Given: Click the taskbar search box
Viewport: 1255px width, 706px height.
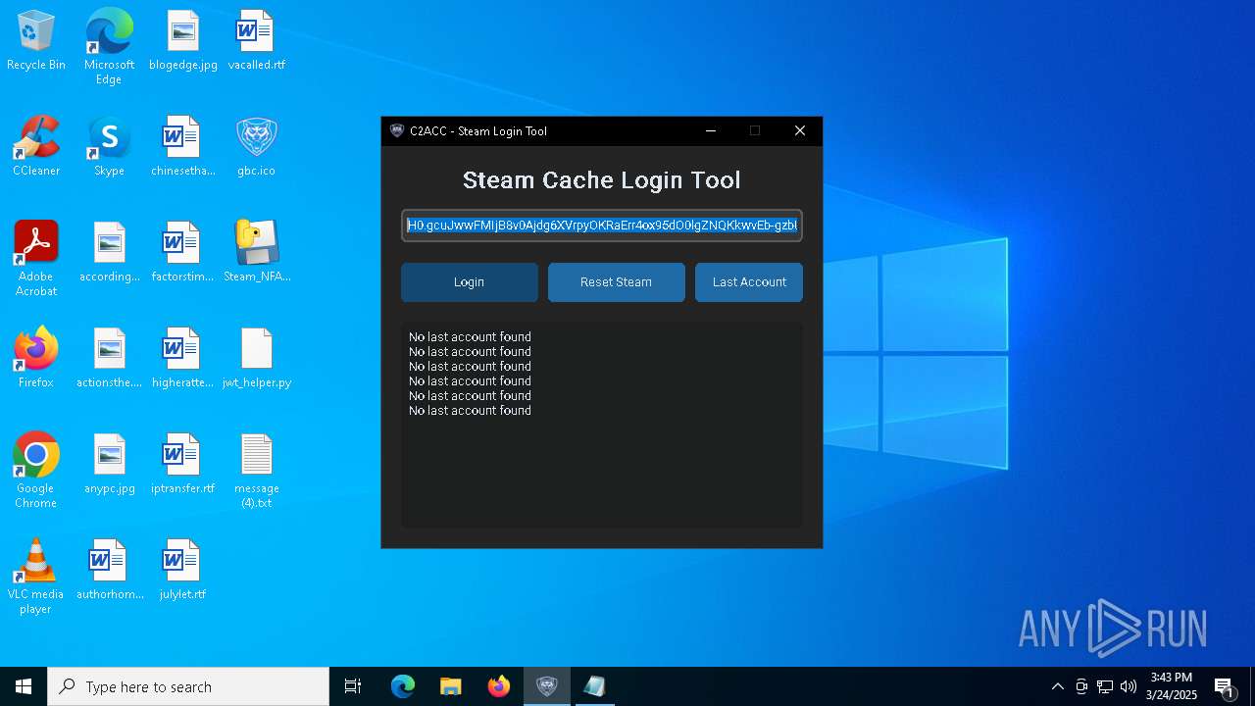Looking at the screenshot, I should point(188,686).
